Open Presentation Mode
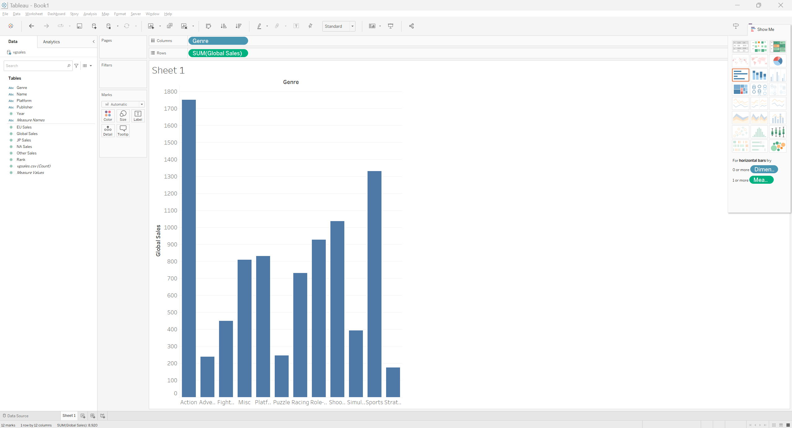Screen dimensions: 792x428 coord(391,26)
